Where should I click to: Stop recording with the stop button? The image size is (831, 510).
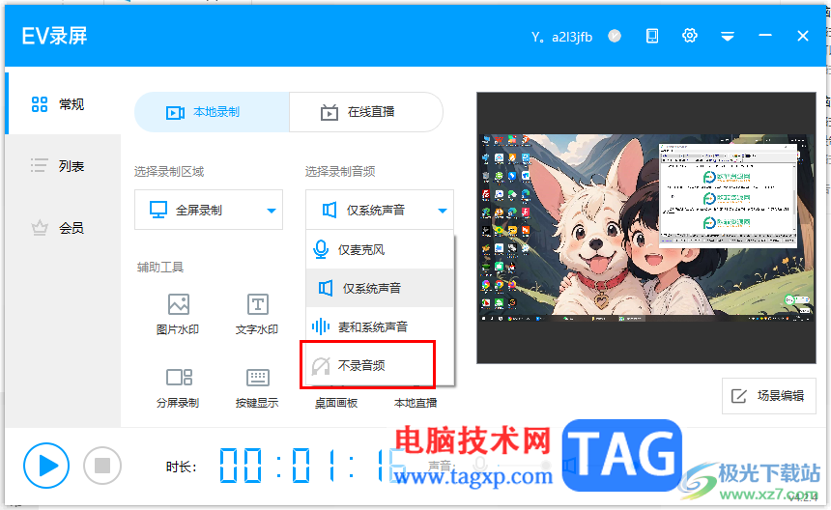[x=102, y=466]
